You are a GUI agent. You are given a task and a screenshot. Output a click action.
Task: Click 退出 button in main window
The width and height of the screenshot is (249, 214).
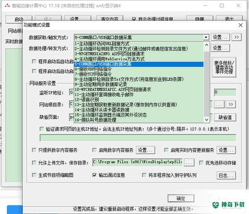pyautogui.click(x=229, y=19)
